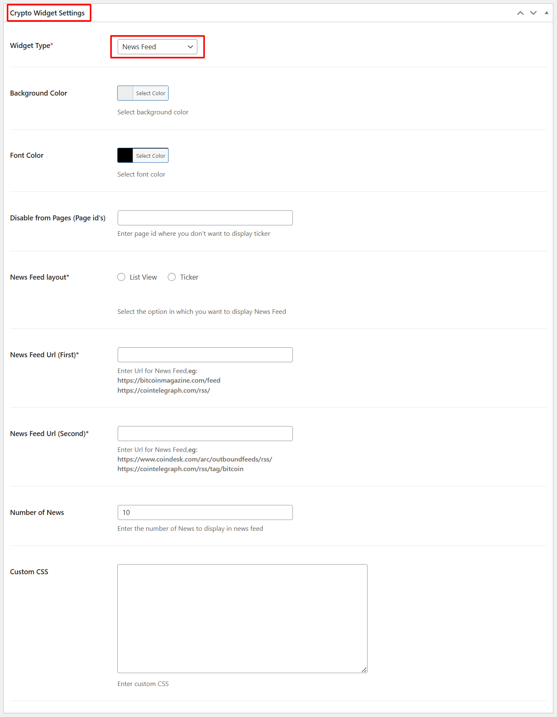Collapse the Crypto Widget Settings panel
This screenshot has width=557, height=717.
point(546,13)
